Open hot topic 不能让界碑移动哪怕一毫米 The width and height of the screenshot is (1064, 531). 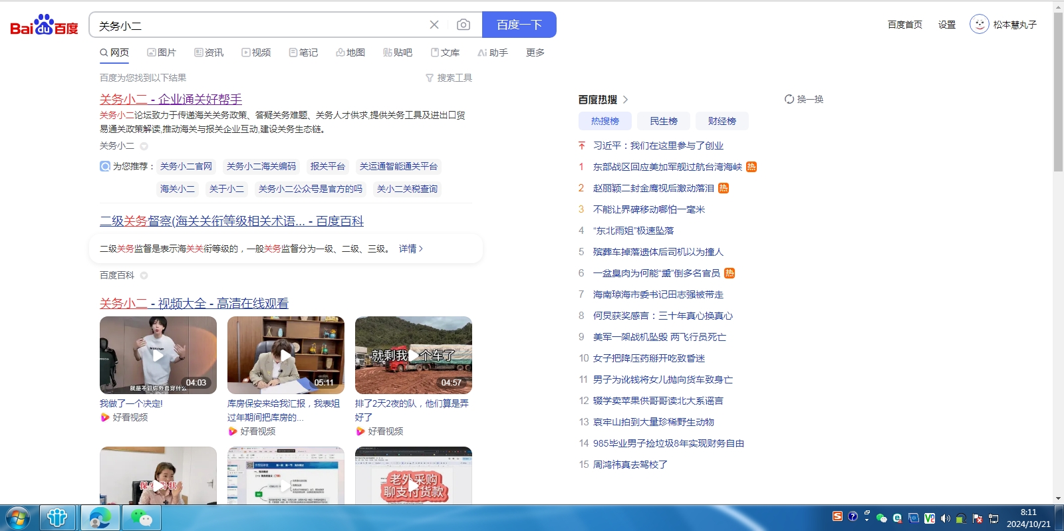click(x=649, y=209)
